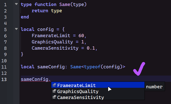Image resolution: width=171 pixels, height=104 pixels.
Task: Click the property icon beside GraphicsQuality suggestion
Action: 54,91
